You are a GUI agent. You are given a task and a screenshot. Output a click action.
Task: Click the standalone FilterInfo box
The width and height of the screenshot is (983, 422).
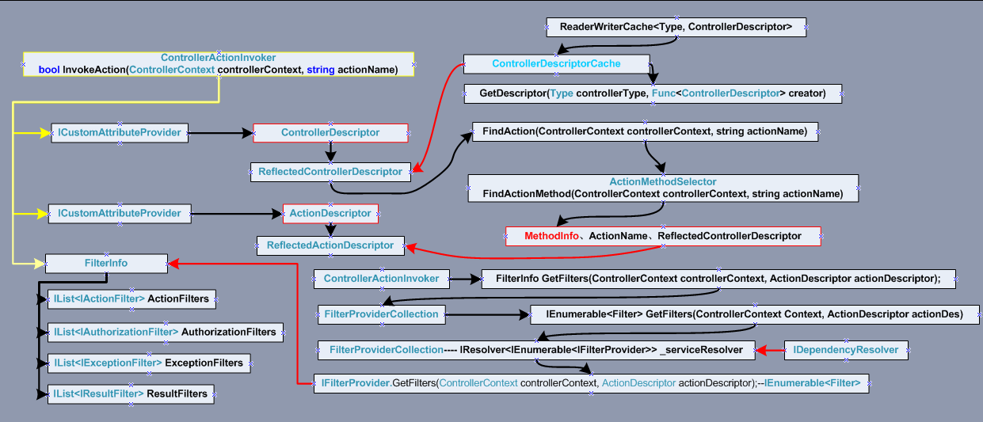click(x=106, y=263)
